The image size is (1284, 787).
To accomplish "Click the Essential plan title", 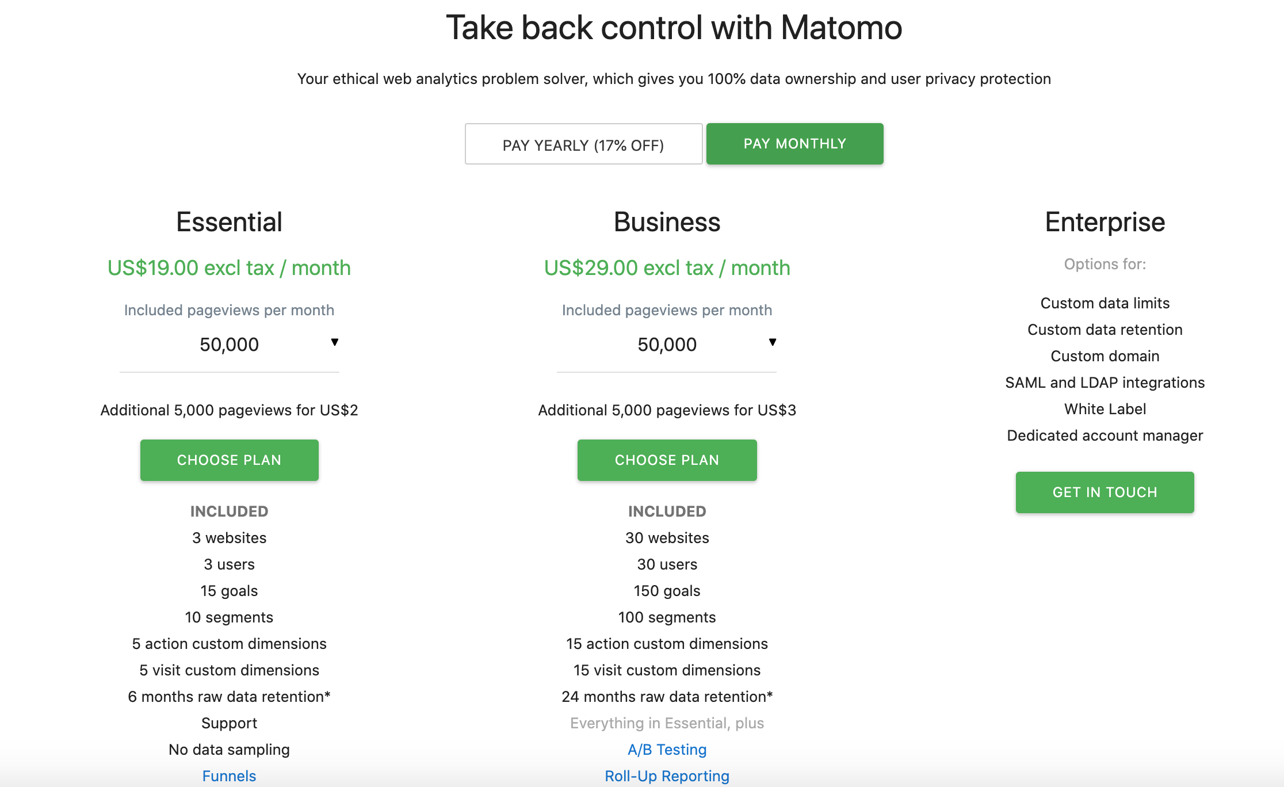I will click(229, 222).
